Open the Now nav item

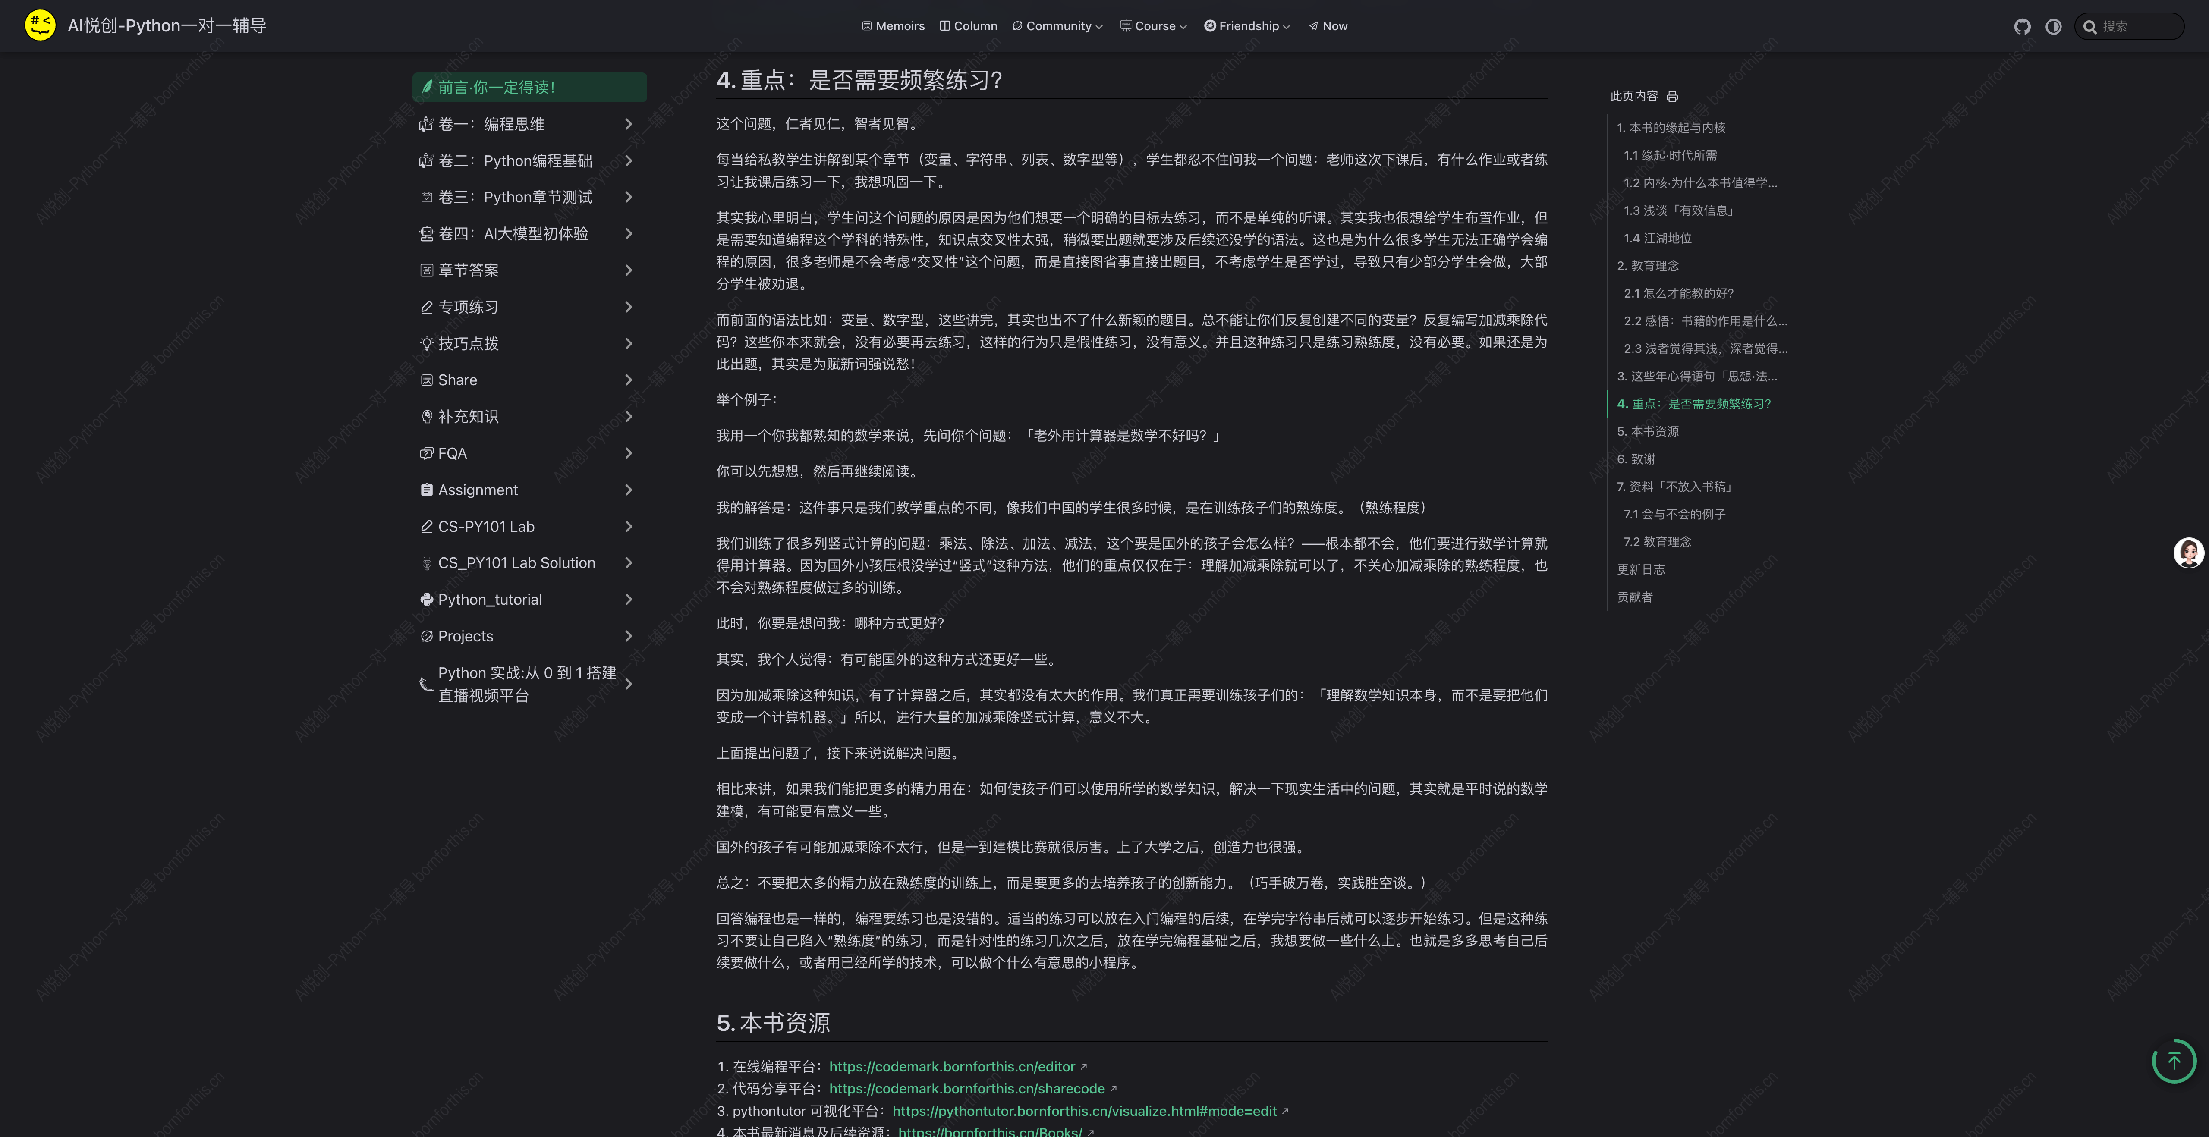coord(1328,26)
